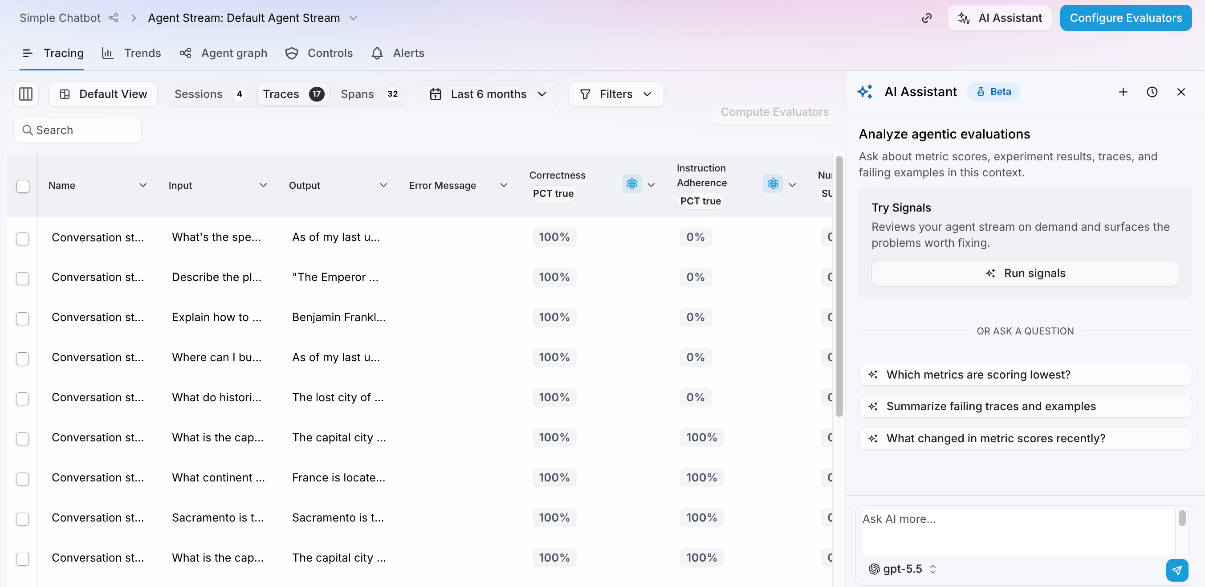Select the Sessions tab
This screenshot has height=587, width=1205.
point(210,94)
